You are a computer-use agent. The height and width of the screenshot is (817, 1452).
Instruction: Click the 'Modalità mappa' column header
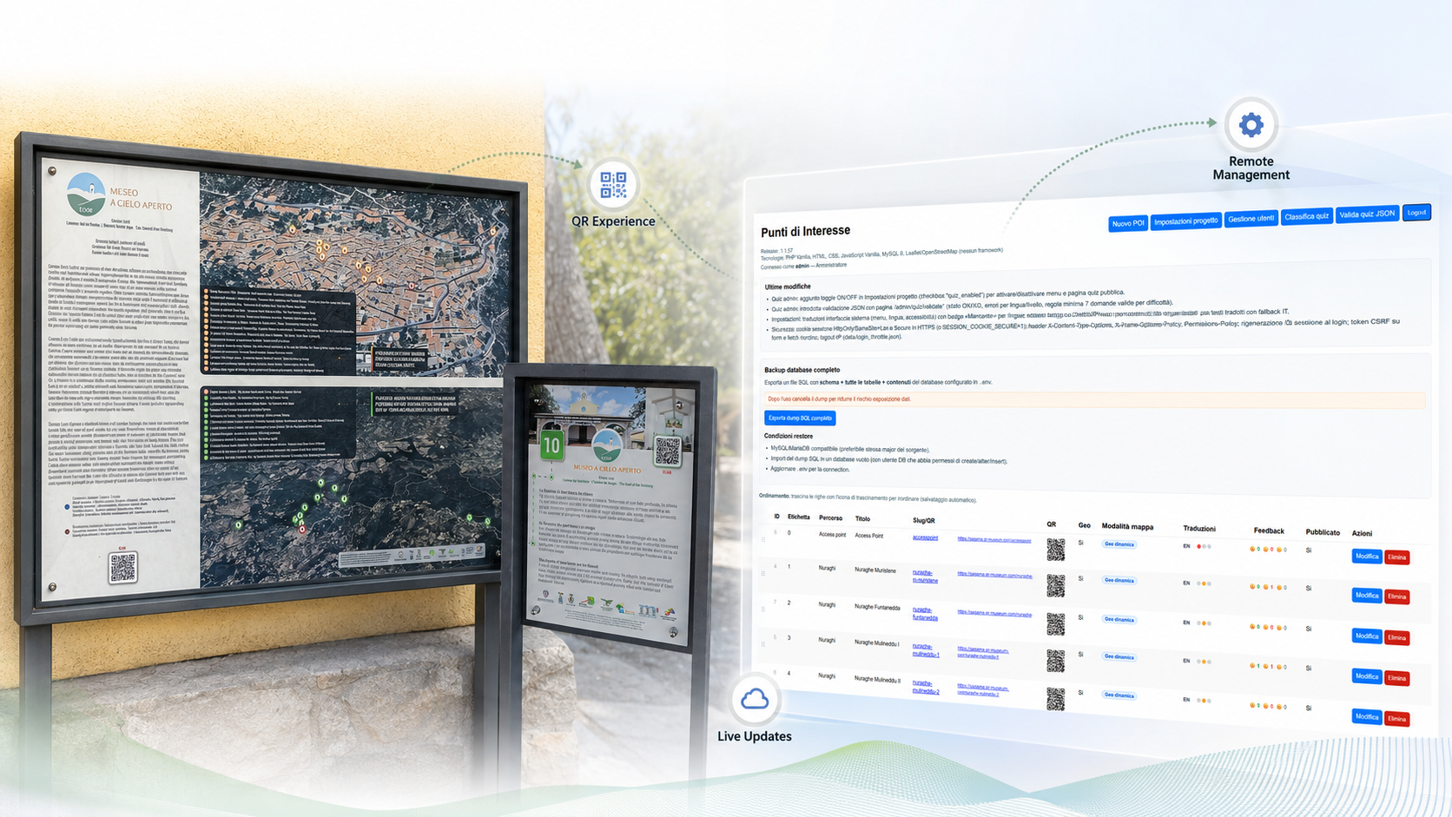click(1127, 526)
